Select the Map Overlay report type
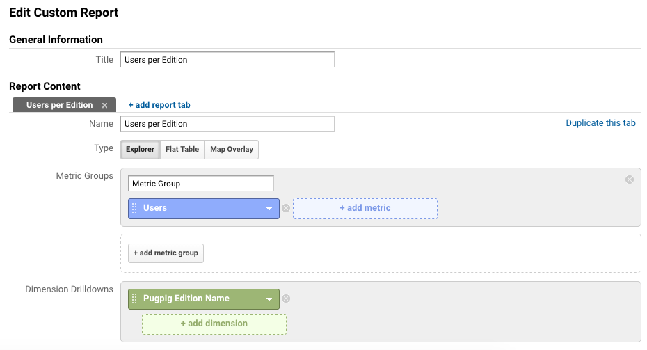Viewport: 647px width, 350px height. (x=232, y=150)
